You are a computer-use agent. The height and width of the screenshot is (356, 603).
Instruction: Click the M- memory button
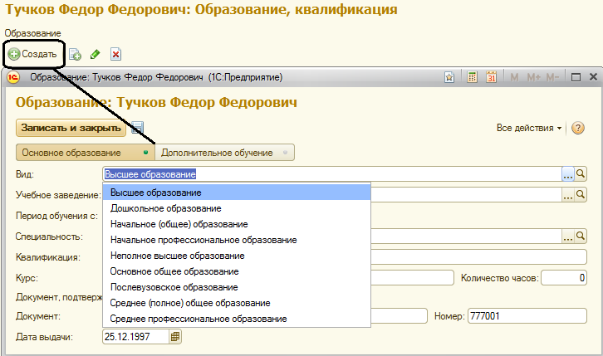click(552, 77)
